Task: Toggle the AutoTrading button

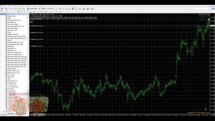Action: click(x=48, y=9)
